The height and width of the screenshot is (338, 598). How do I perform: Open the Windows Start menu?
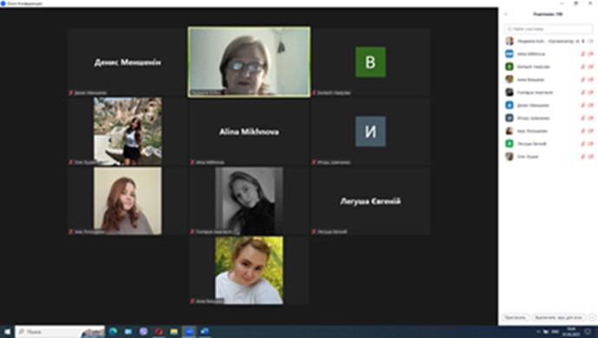(7, 332)
